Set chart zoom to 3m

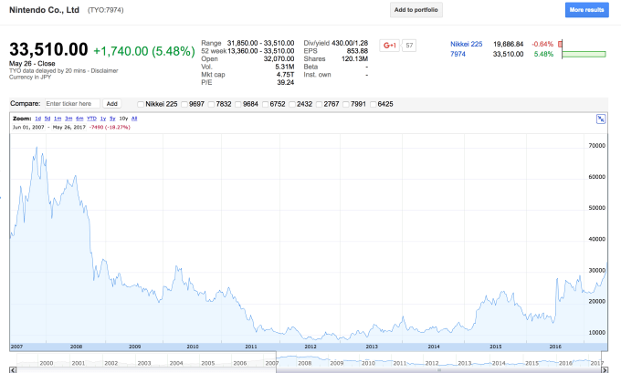[68, 119]
